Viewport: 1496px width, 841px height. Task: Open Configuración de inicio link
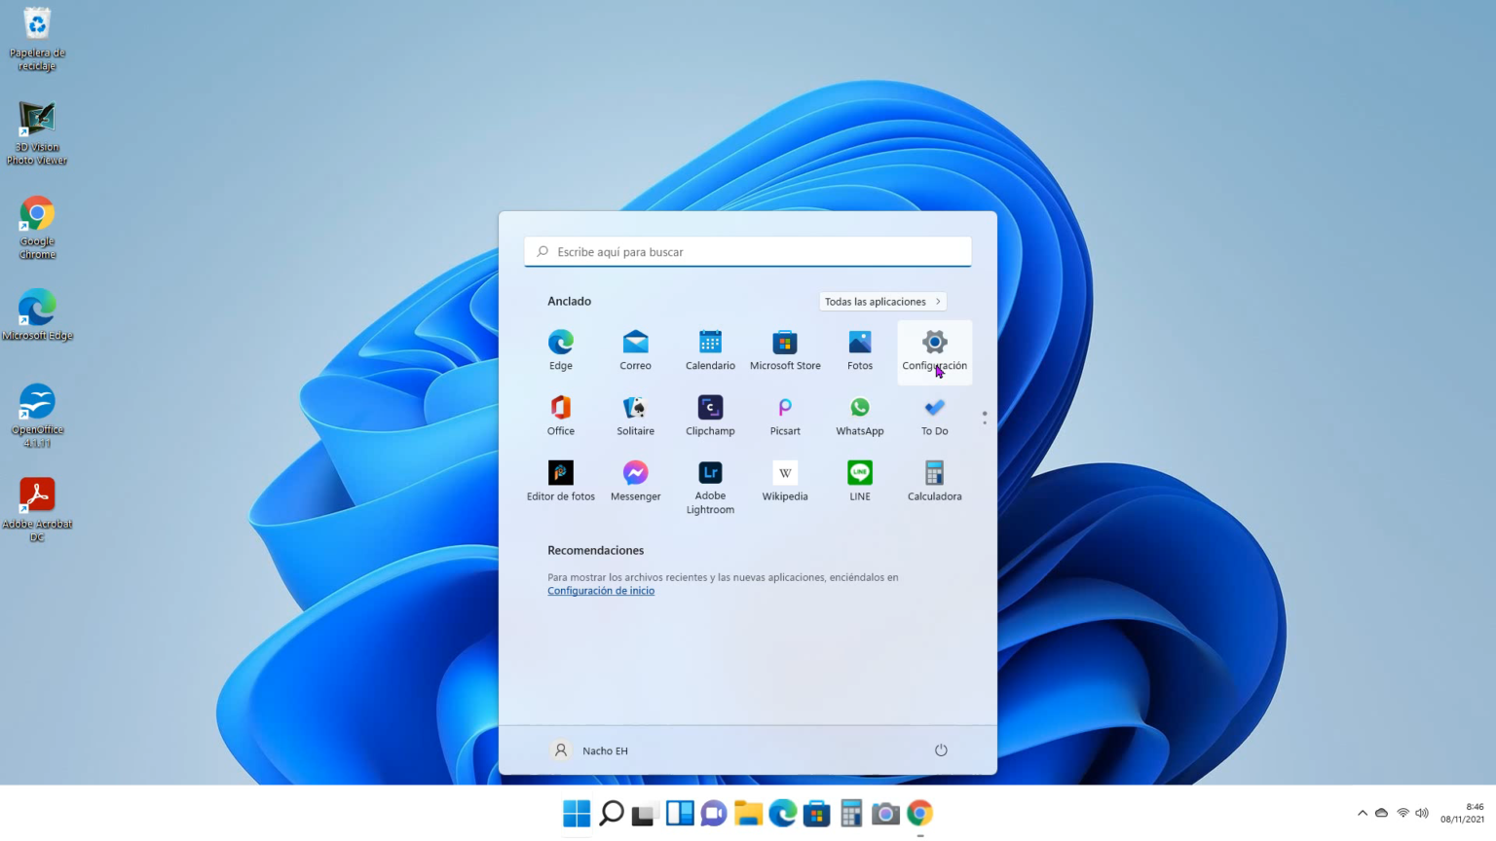600,591
